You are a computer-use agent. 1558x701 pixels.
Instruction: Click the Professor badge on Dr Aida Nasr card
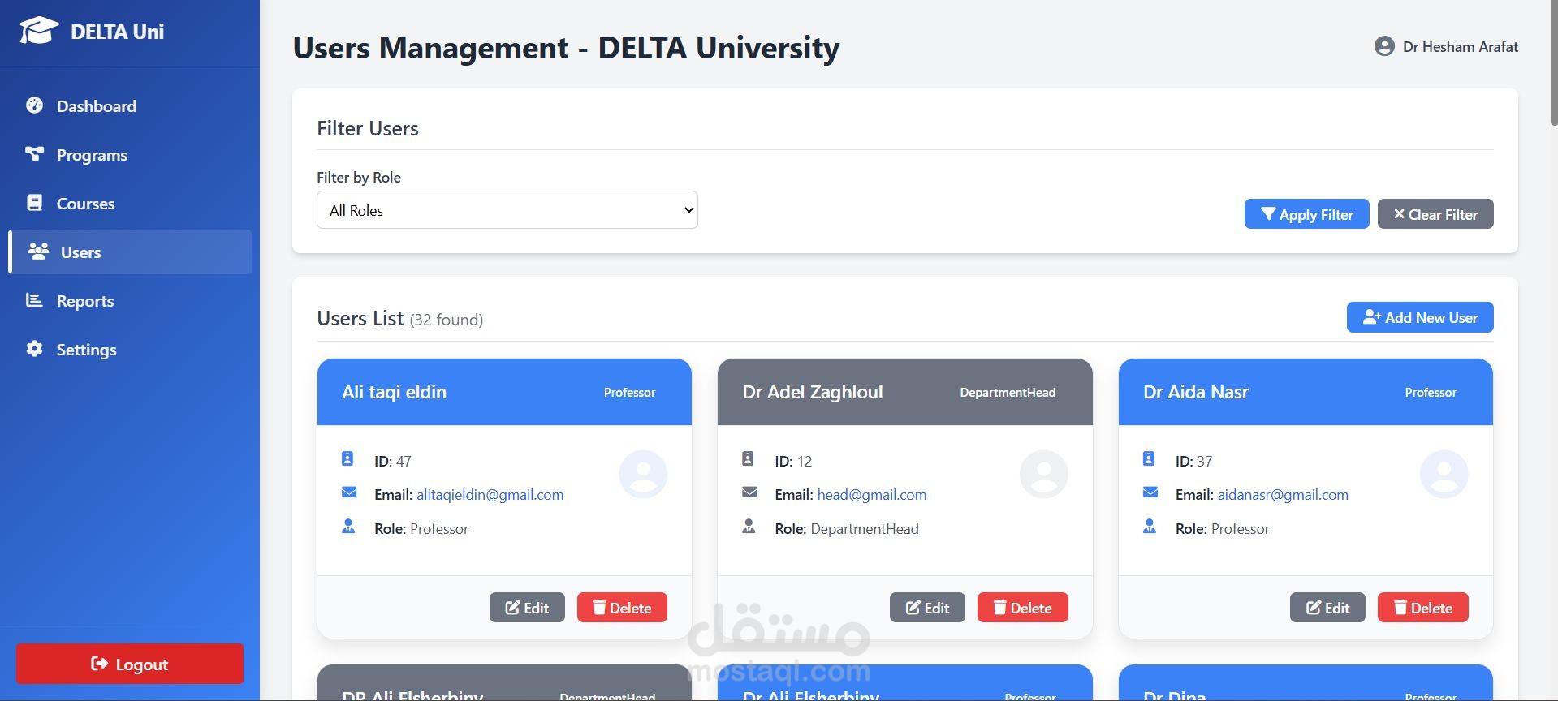[x=1431, y=392]
